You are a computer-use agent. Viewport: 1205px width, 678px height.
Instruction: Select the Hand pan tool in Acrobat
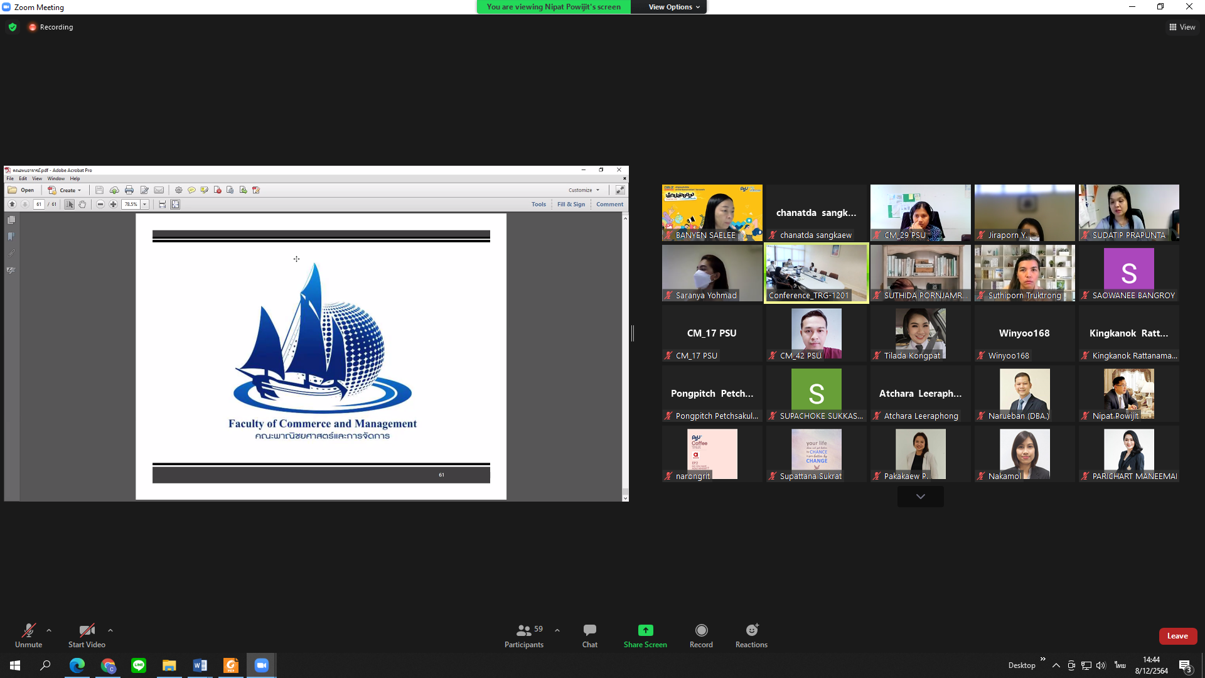click(82, 204)
